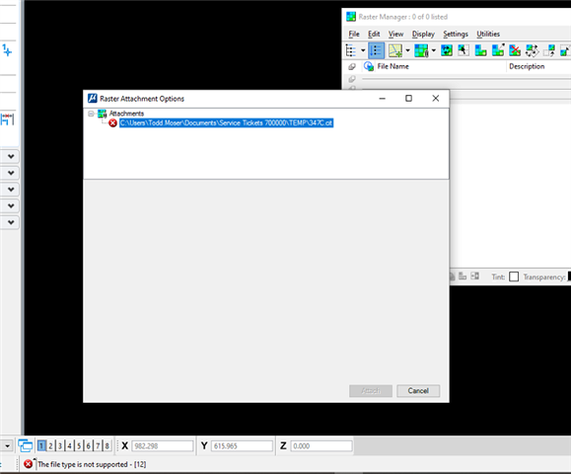Toggle view 3 button in status bar
571x474 pixels.
60,445
